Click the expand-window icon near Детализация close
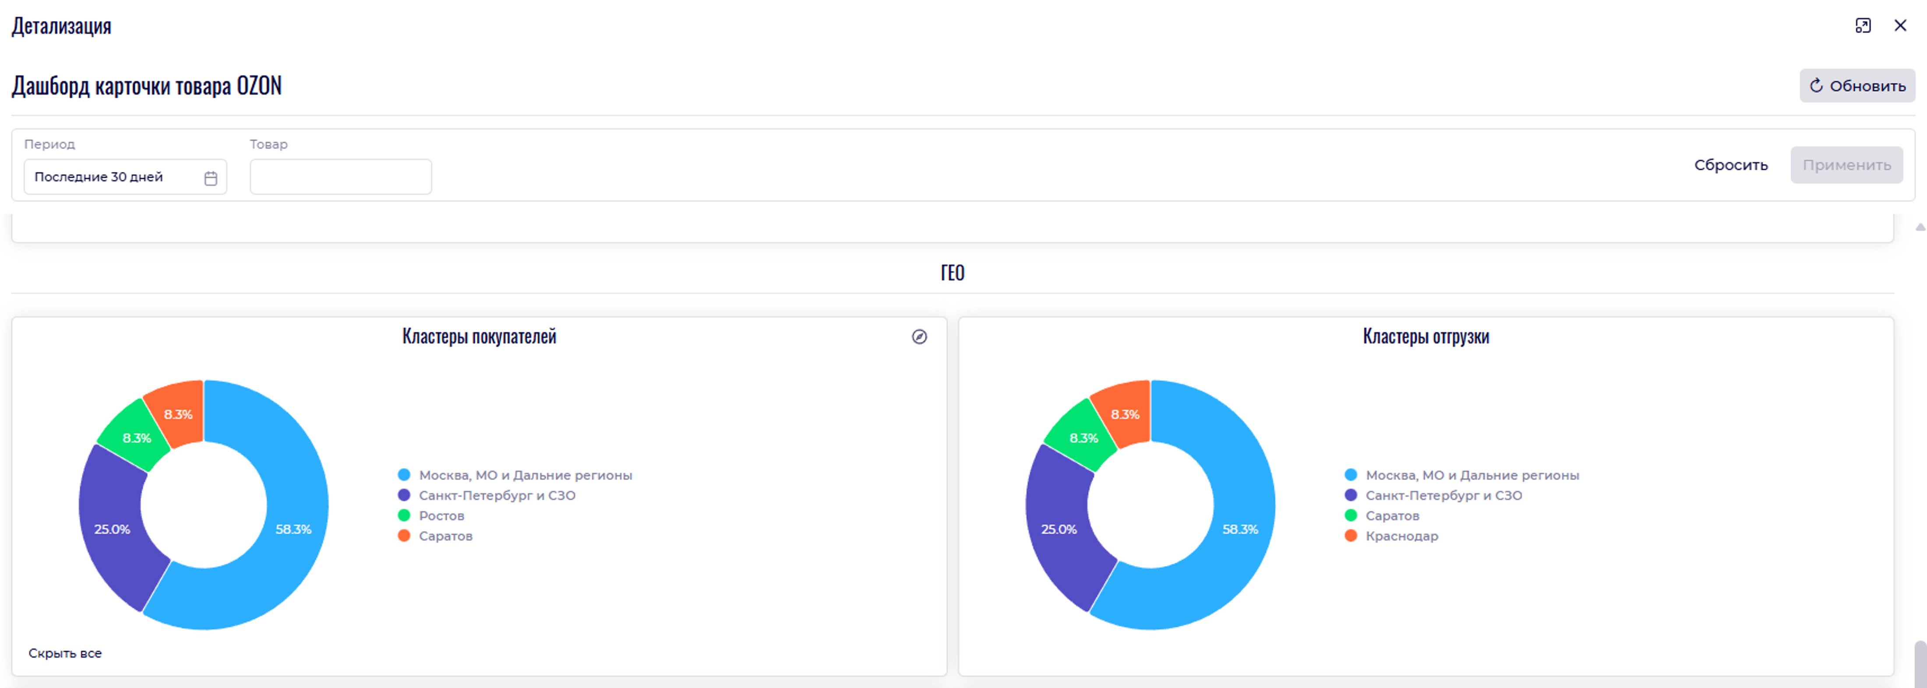 coord(1863,25)
